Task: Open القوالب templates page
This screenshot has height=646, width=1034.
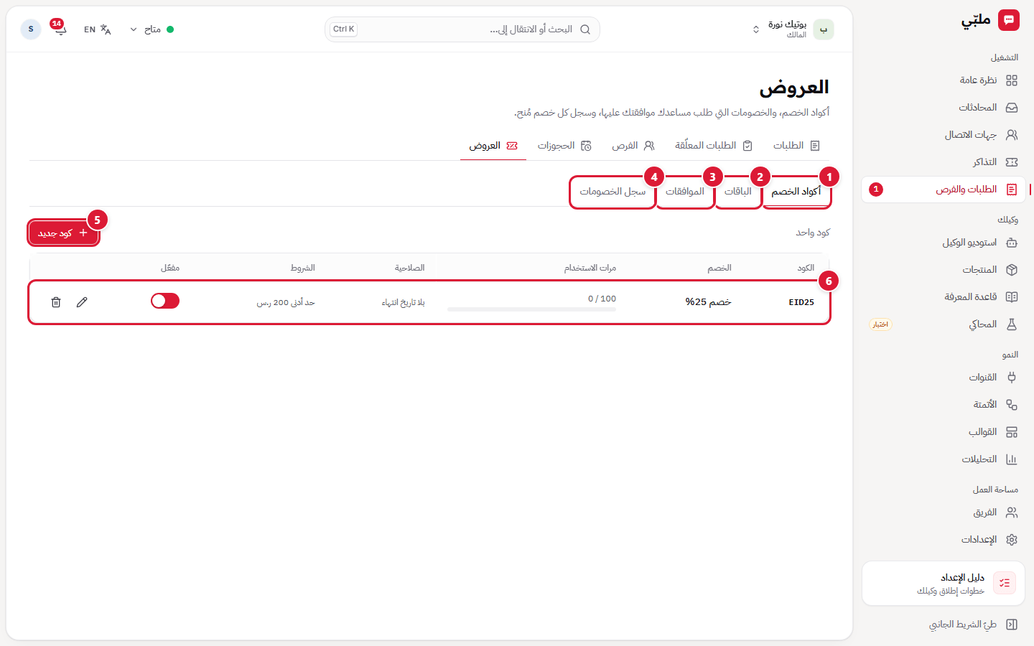Action: point(944,432)
